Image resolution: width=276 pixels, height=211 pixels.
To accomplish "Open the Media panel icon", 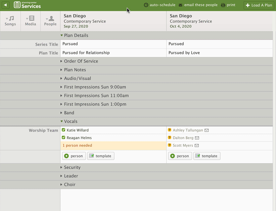I will [x=30, y=21].
